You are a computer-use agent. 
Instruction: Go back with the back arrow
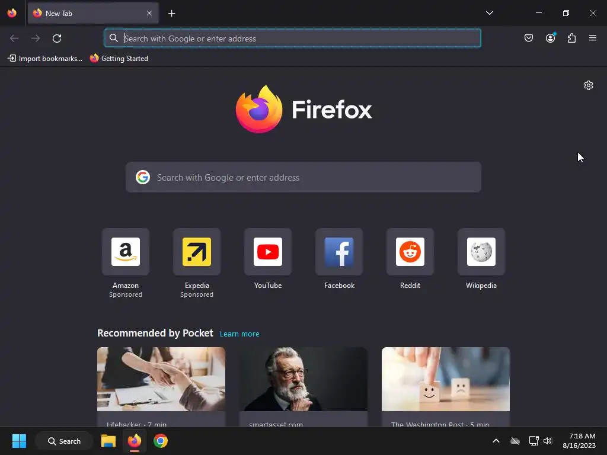point(14,39)
